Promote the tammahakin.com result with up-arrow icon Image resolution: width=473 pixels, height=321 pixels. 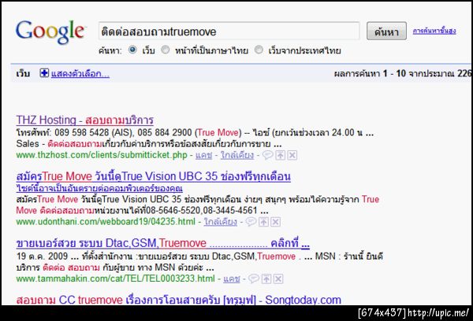click(x=266, y=279)
